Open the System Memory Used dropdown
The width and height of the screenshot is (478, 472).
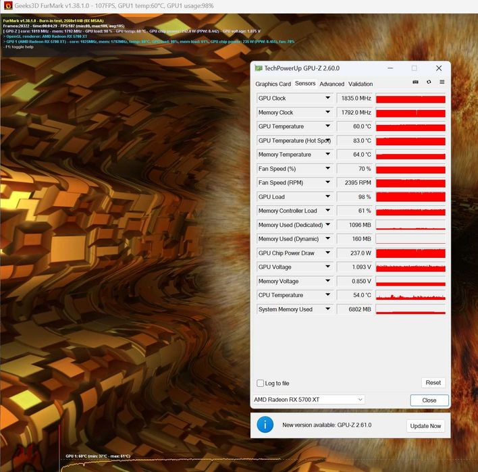(x=327, y=309)
